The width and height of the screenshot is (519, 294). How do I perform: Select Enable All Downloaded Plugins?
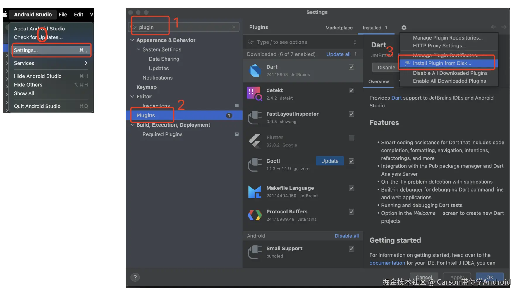pyautogui.click(x=449, y=81)
